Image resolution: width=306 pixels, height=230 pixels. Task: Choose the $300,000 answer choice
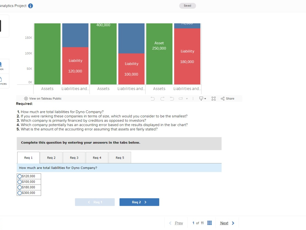[x=19, y=193]
